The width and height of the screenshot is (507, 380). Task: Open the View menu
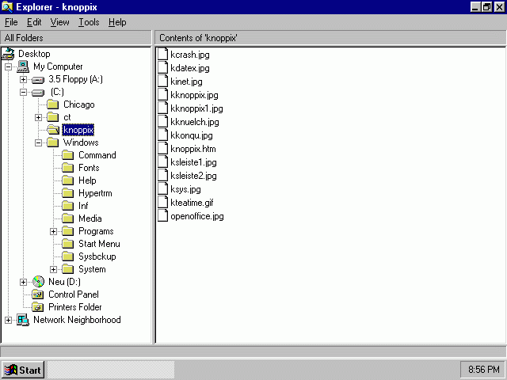(x=59, y=22)
